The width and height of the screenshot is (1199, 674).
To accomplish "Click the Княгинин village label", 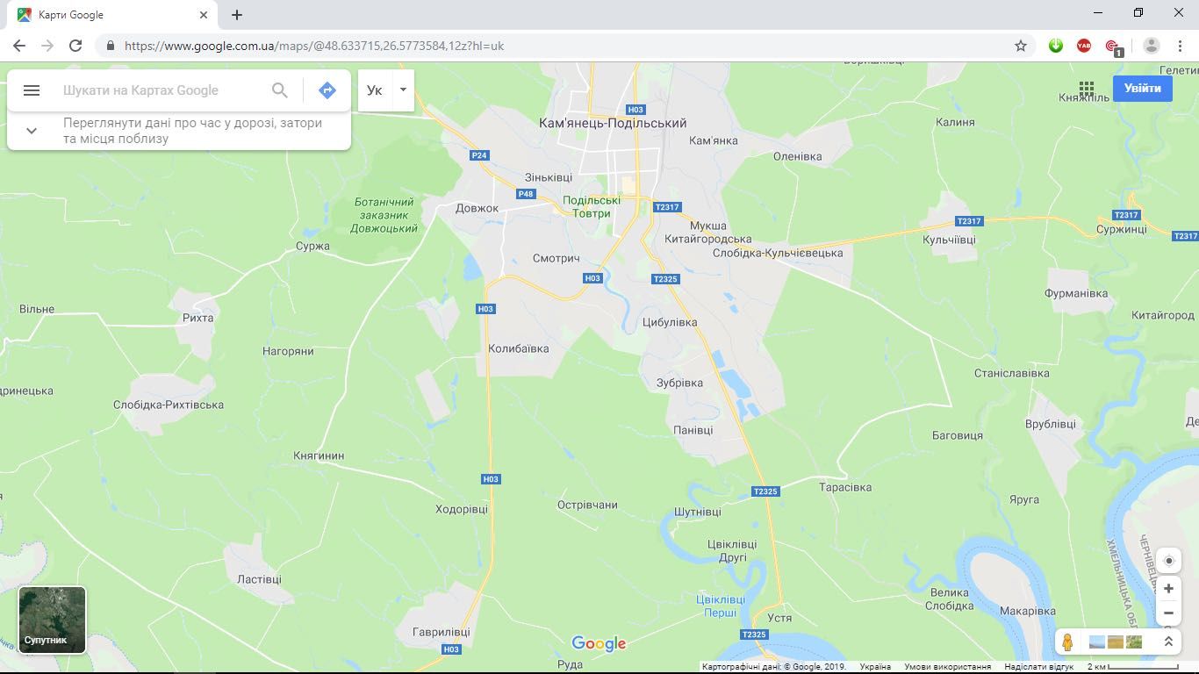I will (x=319, y=455).
